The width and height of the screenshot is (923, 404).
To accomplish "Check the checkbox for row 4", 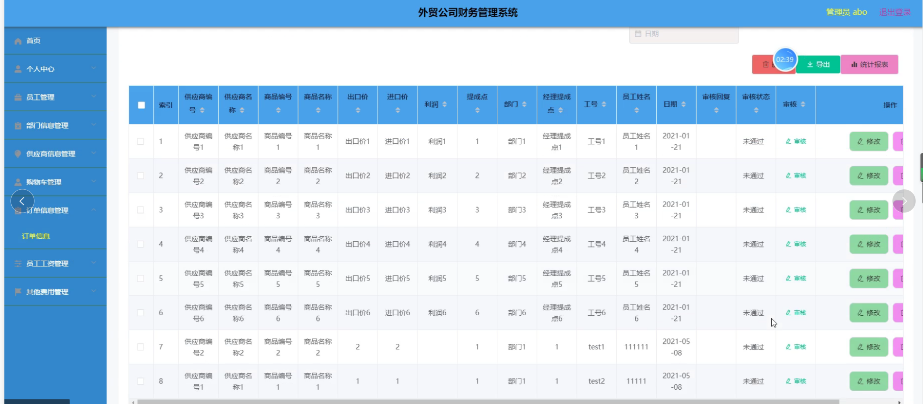I will click(x=141, y=244).
